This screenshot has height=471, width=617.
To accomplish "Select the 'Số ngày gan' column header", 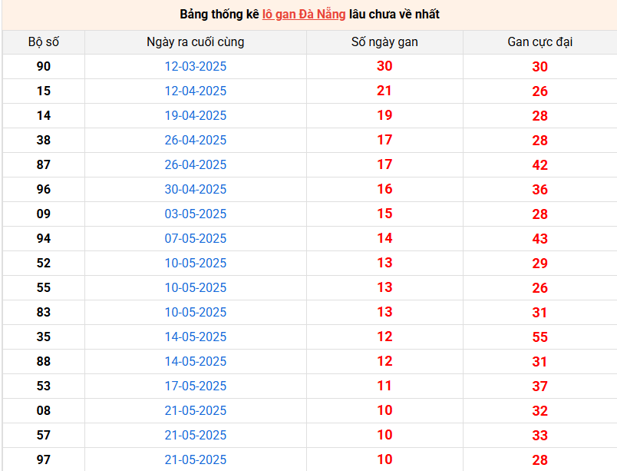I will (x=384, y=42).
